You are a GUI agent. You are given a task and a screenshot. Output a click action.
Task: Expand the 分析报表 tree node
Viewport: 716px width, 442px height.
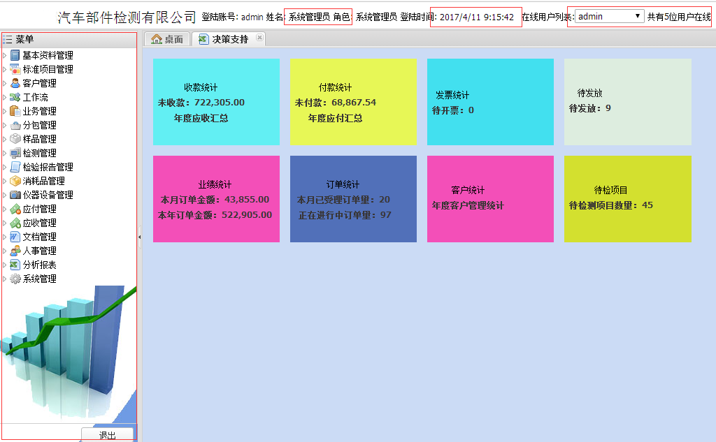point(5,265)
